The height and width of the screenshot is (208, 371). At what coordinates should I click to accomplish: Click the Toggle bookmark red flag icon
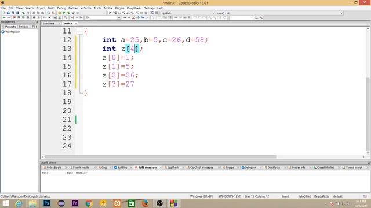click(14, 18)
